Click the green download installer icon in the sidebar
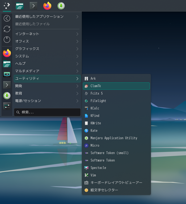 coord(7,95)
